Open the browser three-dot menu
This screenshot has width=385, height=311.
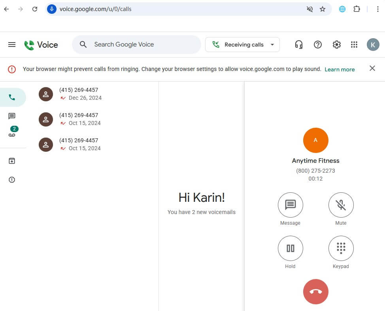pyautogui.click(x=377, y=9)
